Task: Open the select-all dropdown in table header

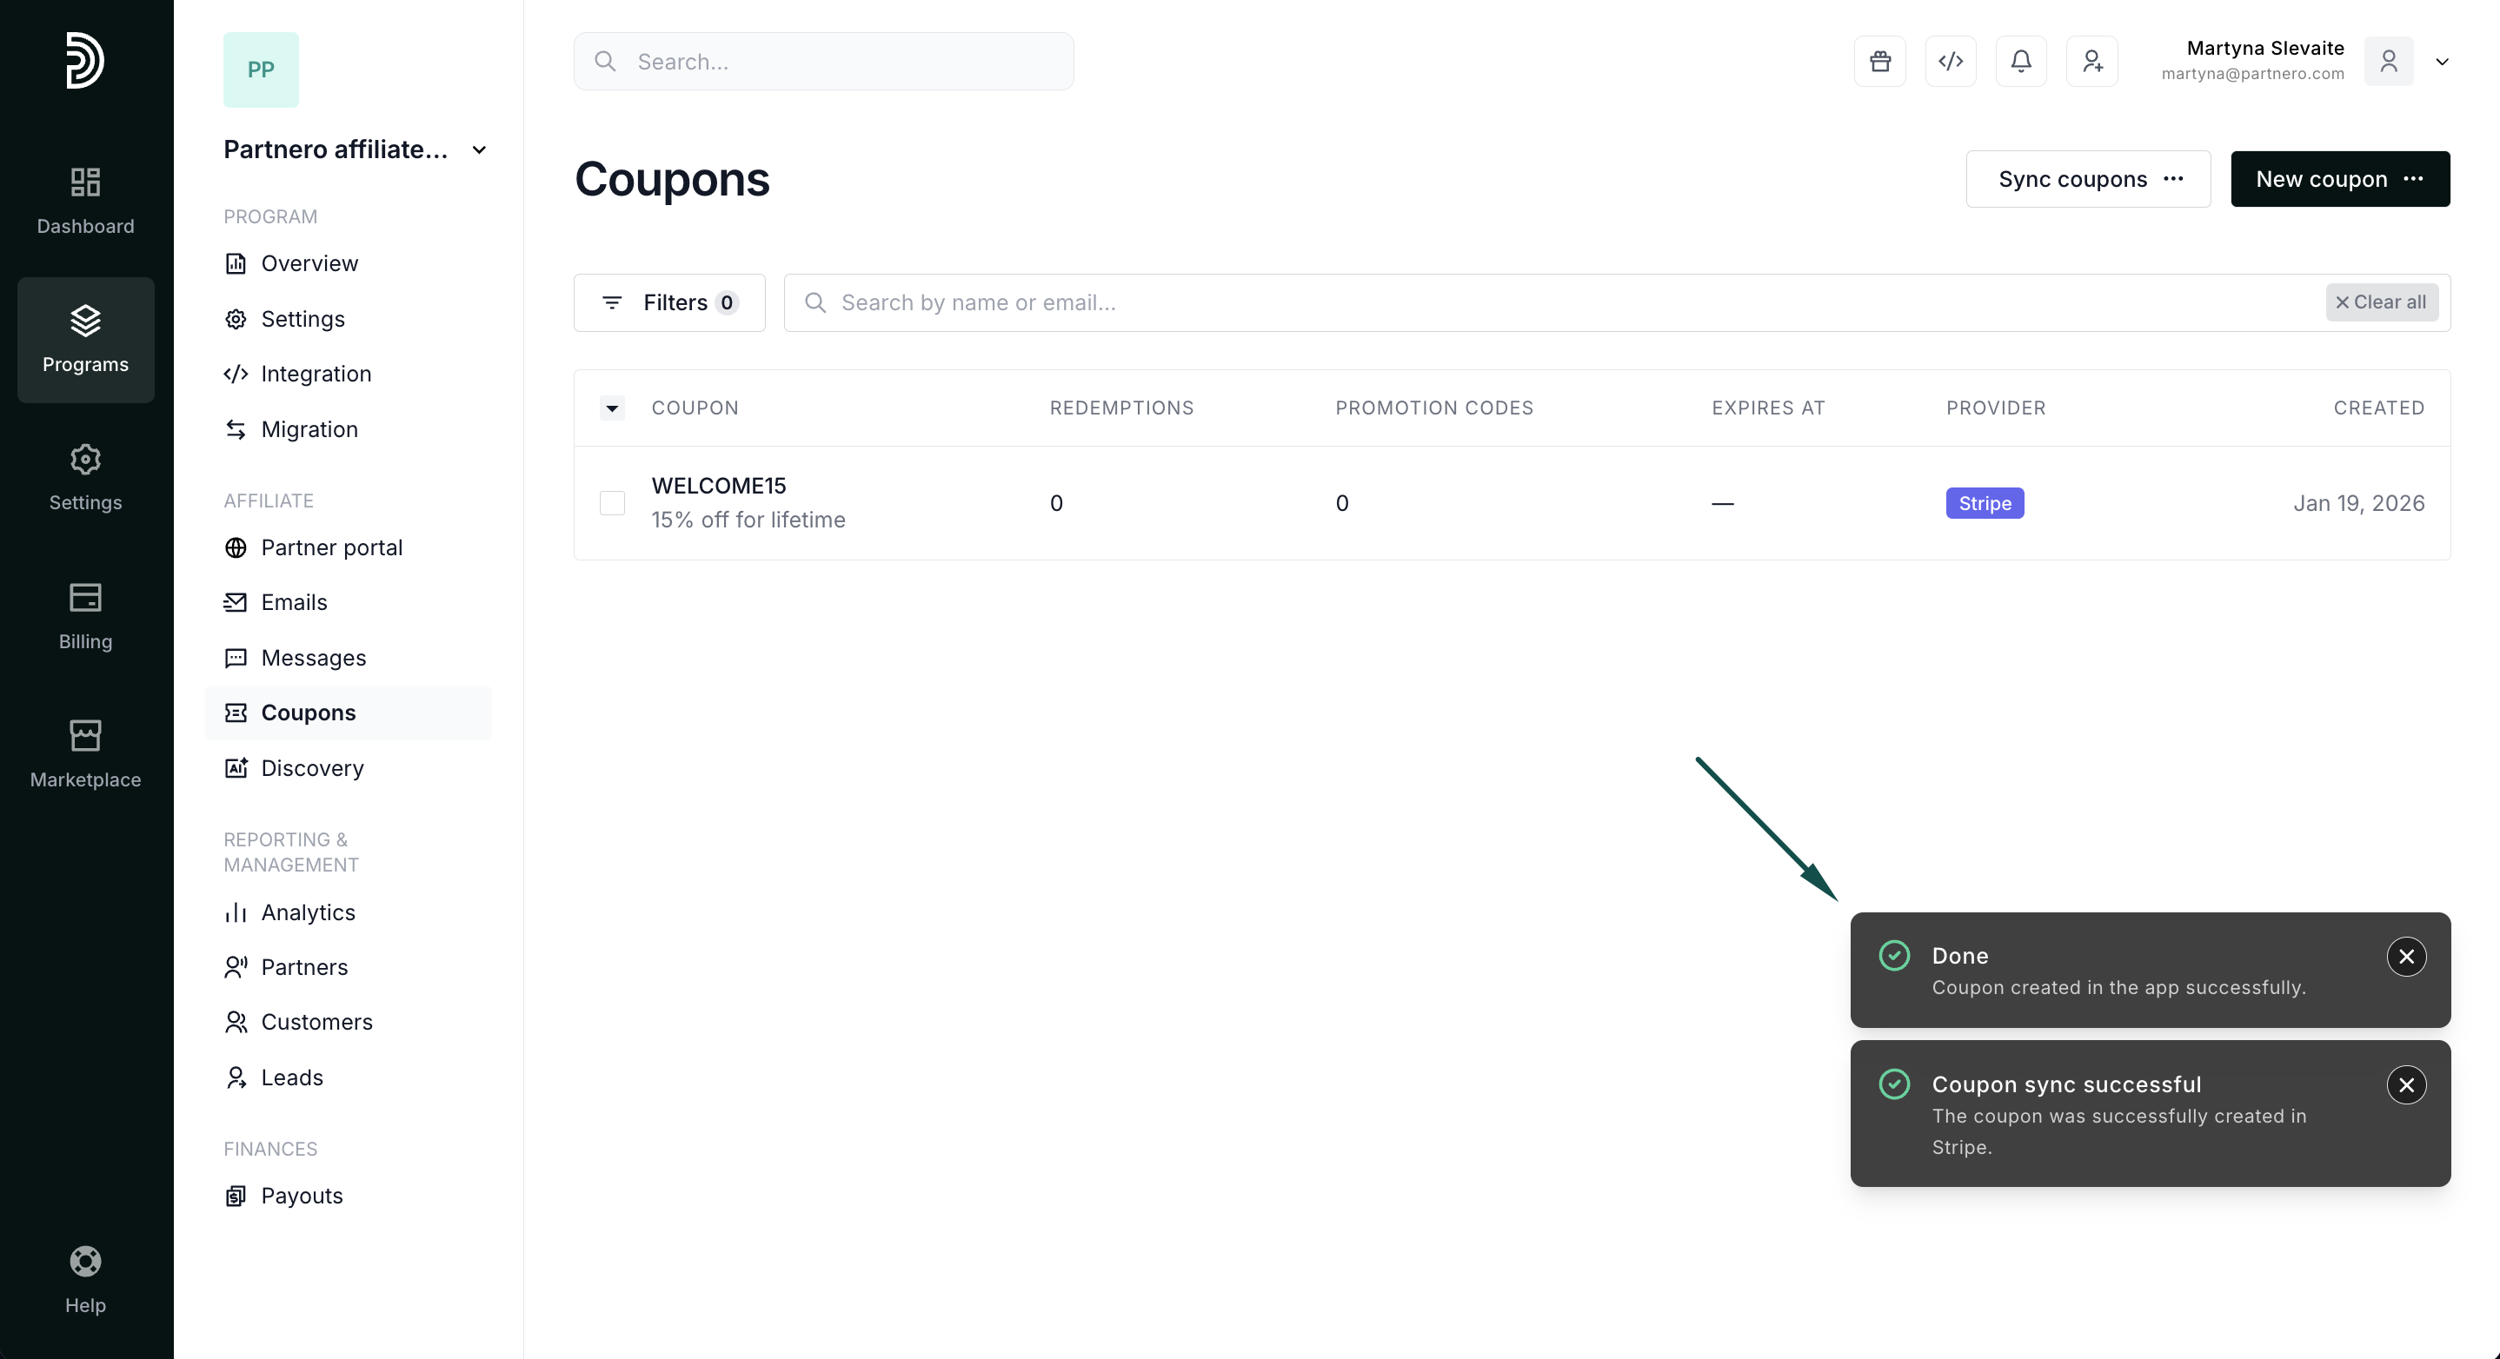Action: point(612,408)
